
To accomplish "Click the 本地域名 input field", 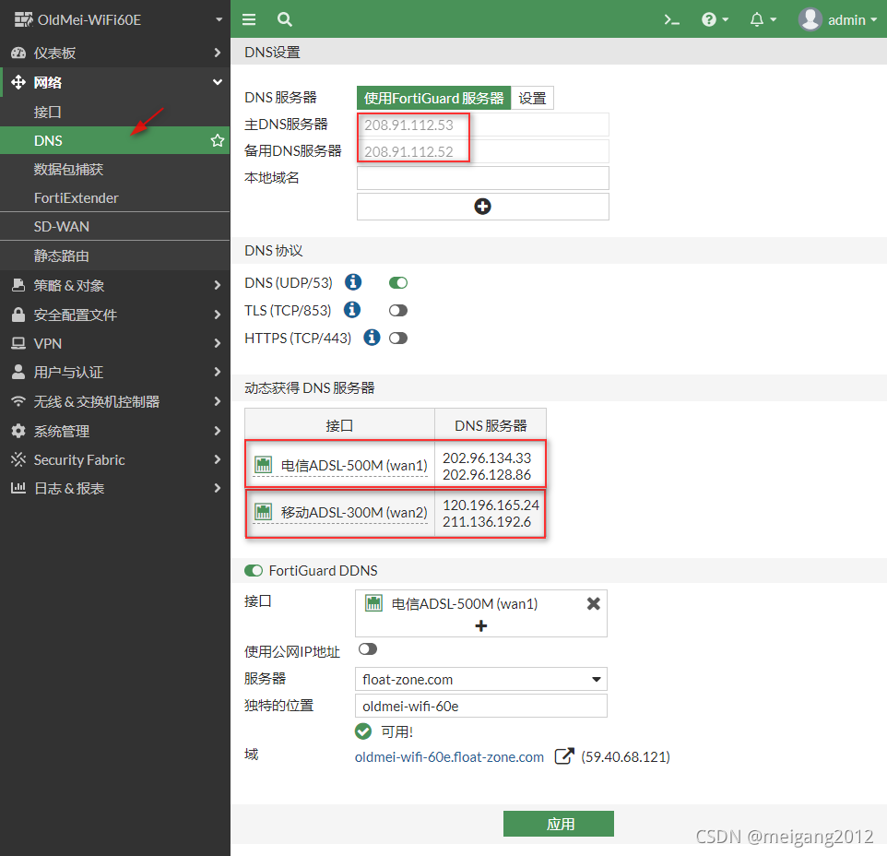I will pos(482,178).
